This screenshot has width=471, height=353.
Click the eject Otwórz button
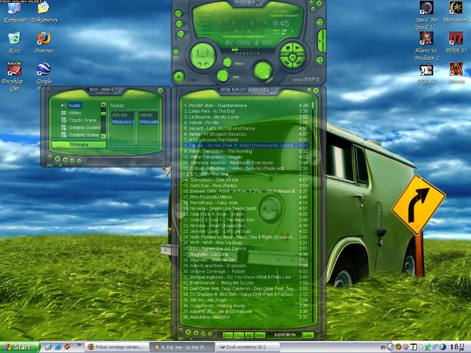pos(179,76)
